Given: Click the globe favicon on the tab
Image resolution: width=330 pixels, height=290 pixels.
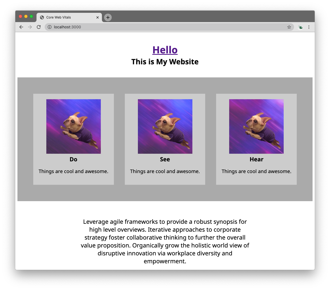Looking at the screenshot, I should 42,17.
